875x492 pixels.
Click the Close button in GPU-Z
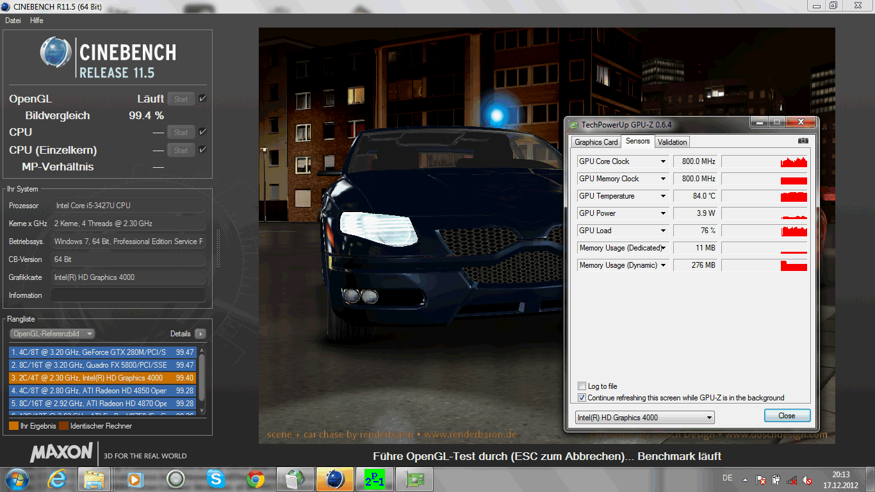(787, 416)
